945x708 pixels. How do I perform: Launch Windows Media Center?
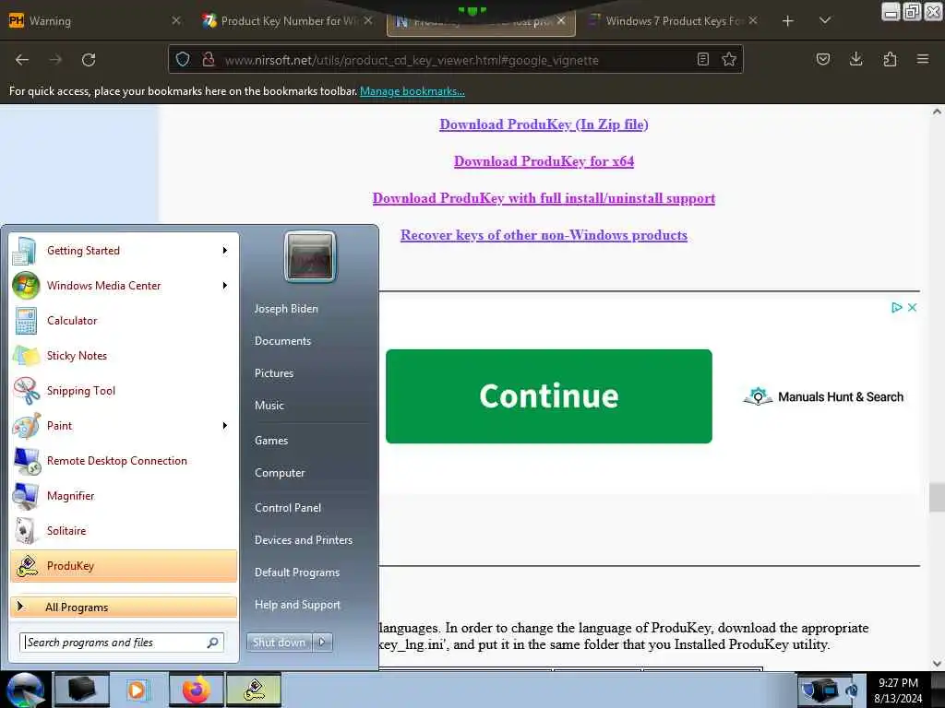(x=124, y=286)
